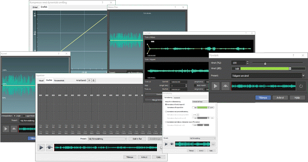Click the fade-out envelope point in Crossfade

coord(150,48)
